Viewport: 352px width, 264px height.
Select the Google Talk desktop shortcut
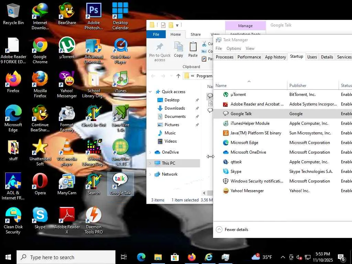120,184
